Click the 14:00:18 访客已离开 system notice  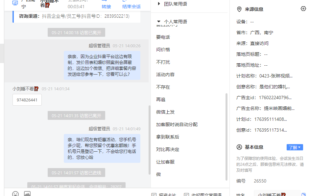click(77, 33)
